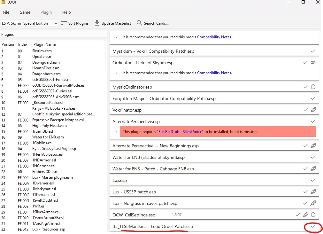Click the paperclip icon on Ordinator - Perks of Skyrim.esp
Image resolution: width=323 pixels, height=234 pixels.
313,62
